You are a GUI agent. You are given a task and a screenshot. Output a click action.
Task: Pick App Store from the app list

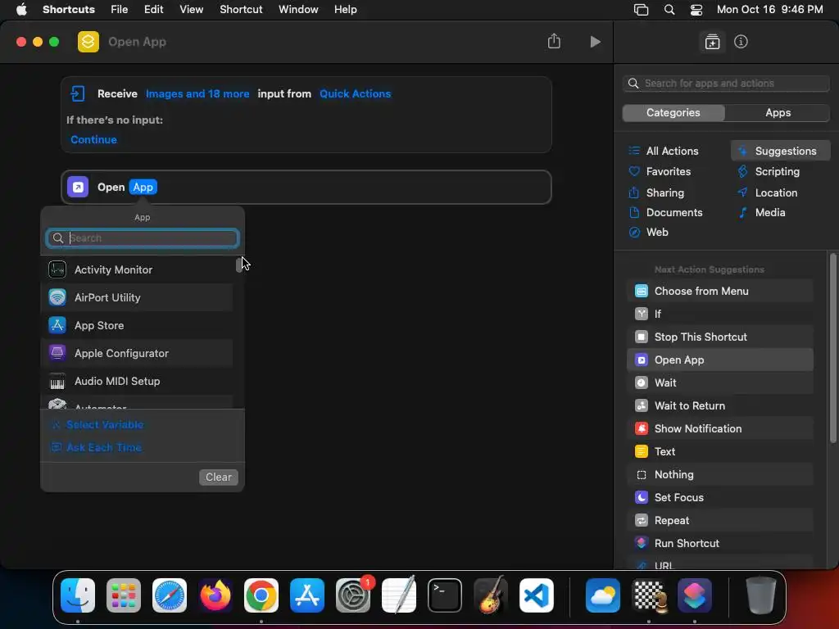[x=137, y=325]
